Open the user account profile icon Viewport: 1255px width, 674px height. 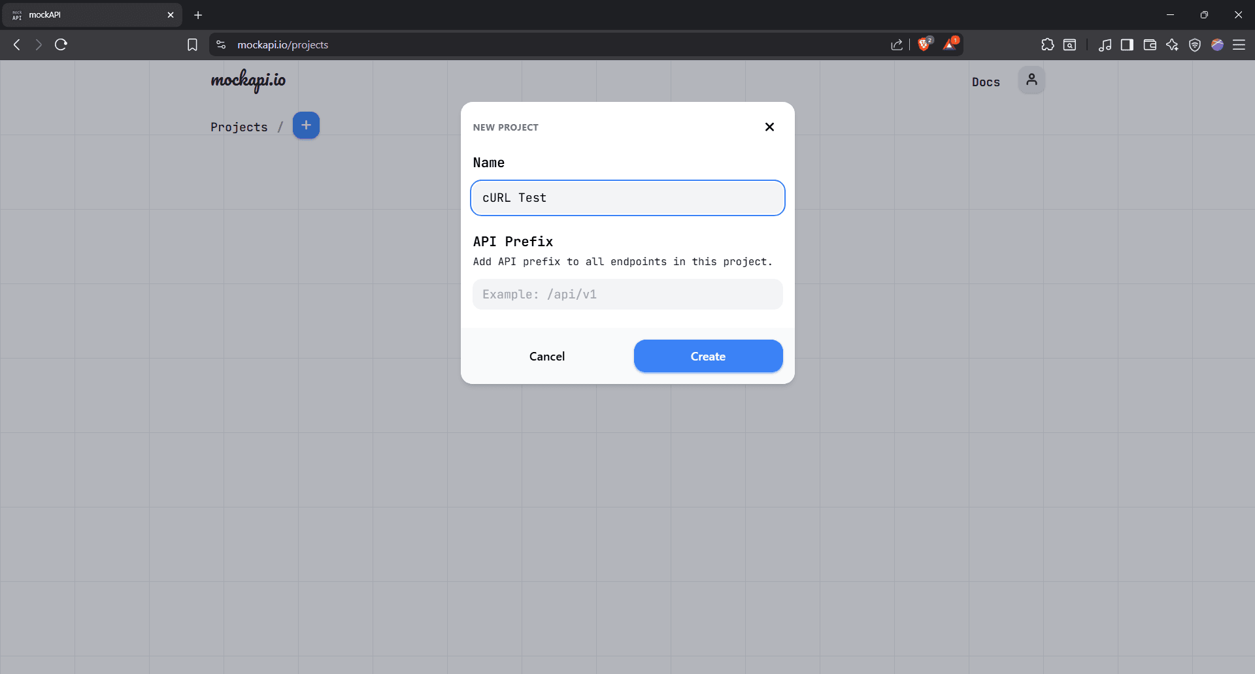pos(1031,80)
